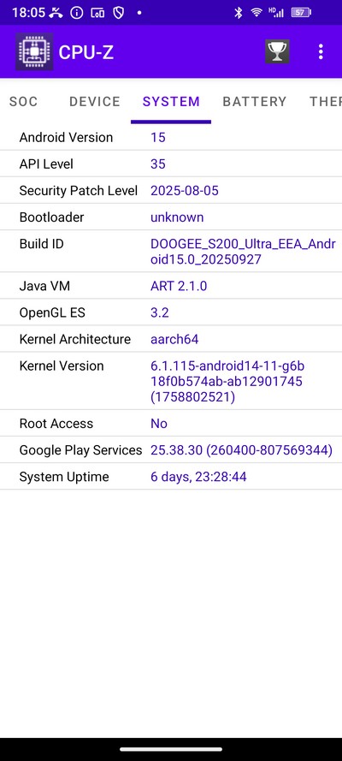Image resolution: width=342 pixels, height=761 pixels.
Task: Tap the Build ID DOOGEE value
Action: pos(243,252)
